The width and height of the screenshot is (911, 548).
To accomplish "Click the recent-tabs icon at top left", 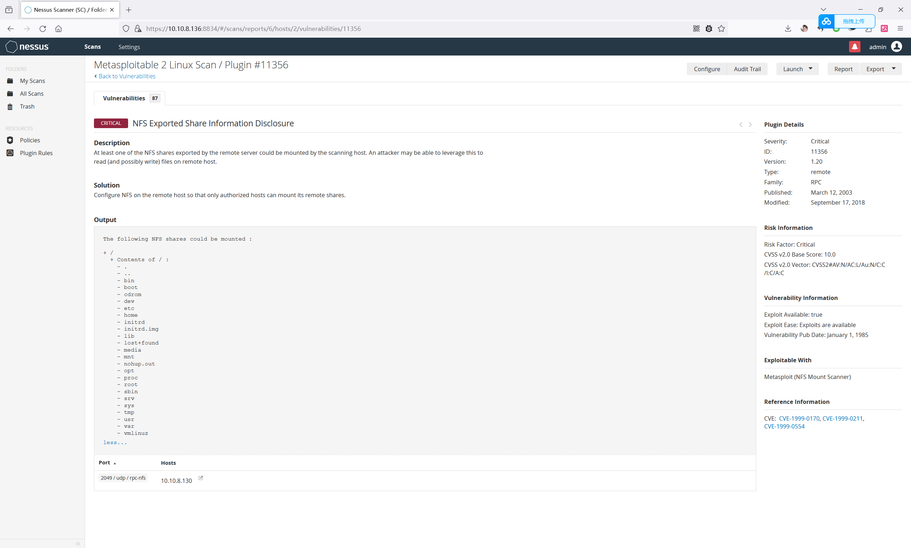I will (x=9, y=10).
